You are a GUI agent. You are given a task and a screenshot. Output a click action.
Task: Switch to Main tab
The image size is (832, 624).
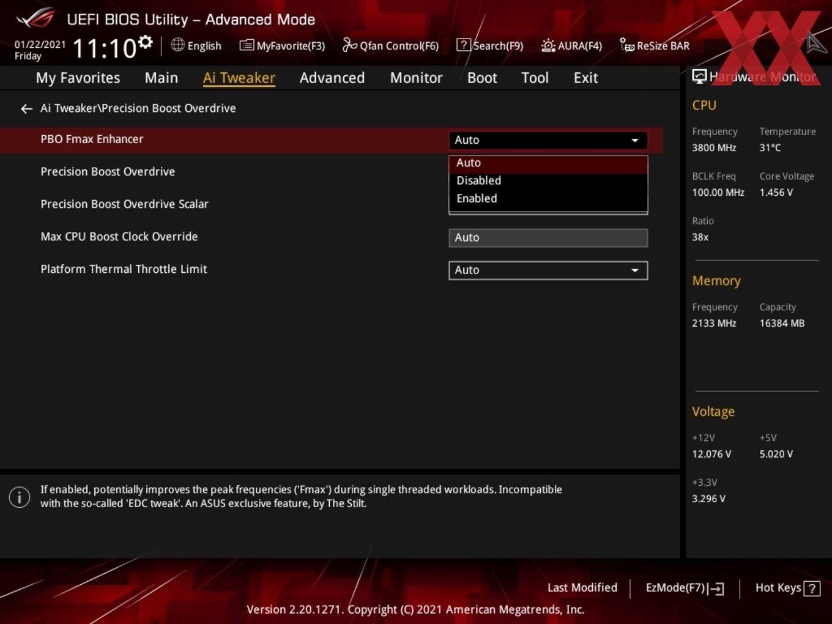(x=162, y=78)
